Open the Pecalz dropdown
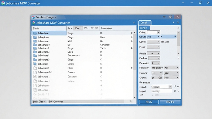The image size is (212, 119). (x=154, y=53)
